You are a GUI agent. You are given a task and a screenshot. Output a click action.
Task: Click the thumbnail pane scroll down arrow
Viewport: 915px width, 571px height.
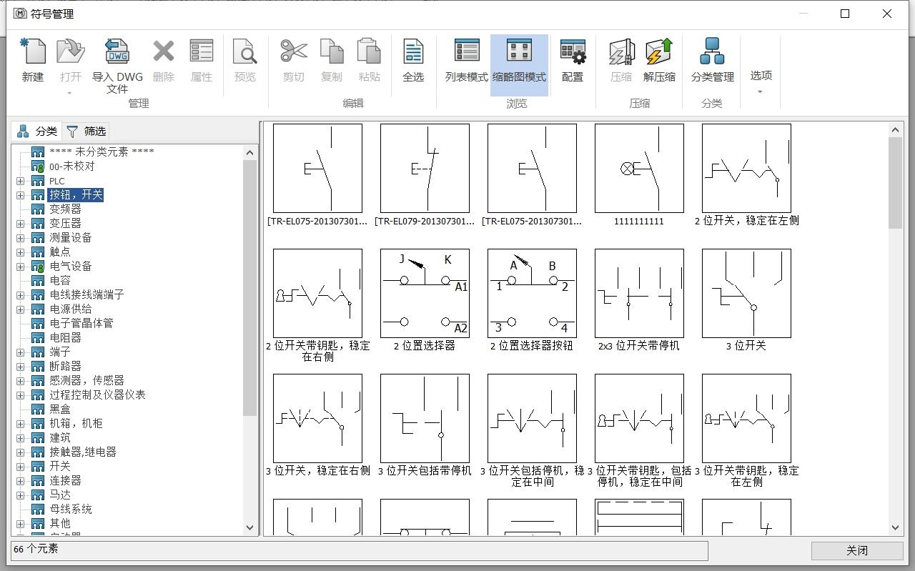895,527
